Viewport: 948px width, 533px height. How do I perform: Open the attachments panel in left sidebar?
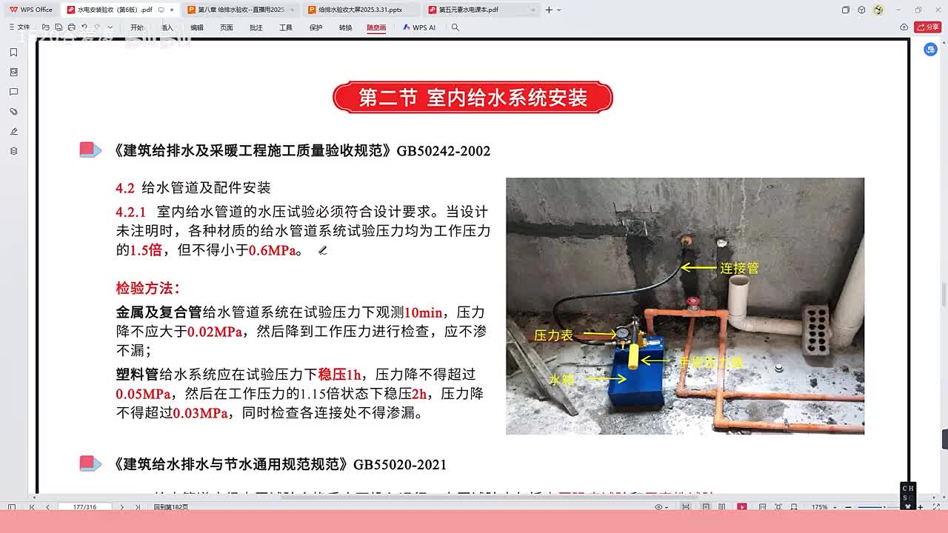(x=13, y=112)
